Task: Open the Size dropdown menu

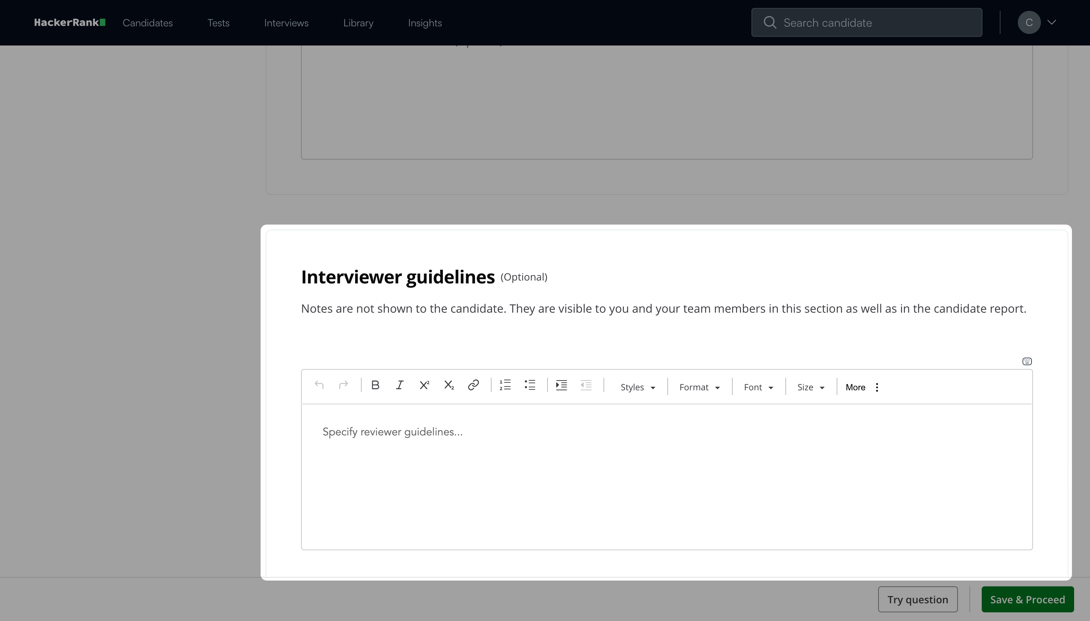Action: [x=810, y=387]
